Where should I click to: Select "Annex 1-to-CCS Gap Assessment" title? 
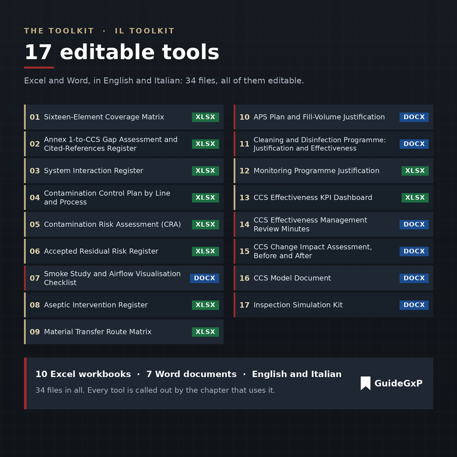coord(111,144)
